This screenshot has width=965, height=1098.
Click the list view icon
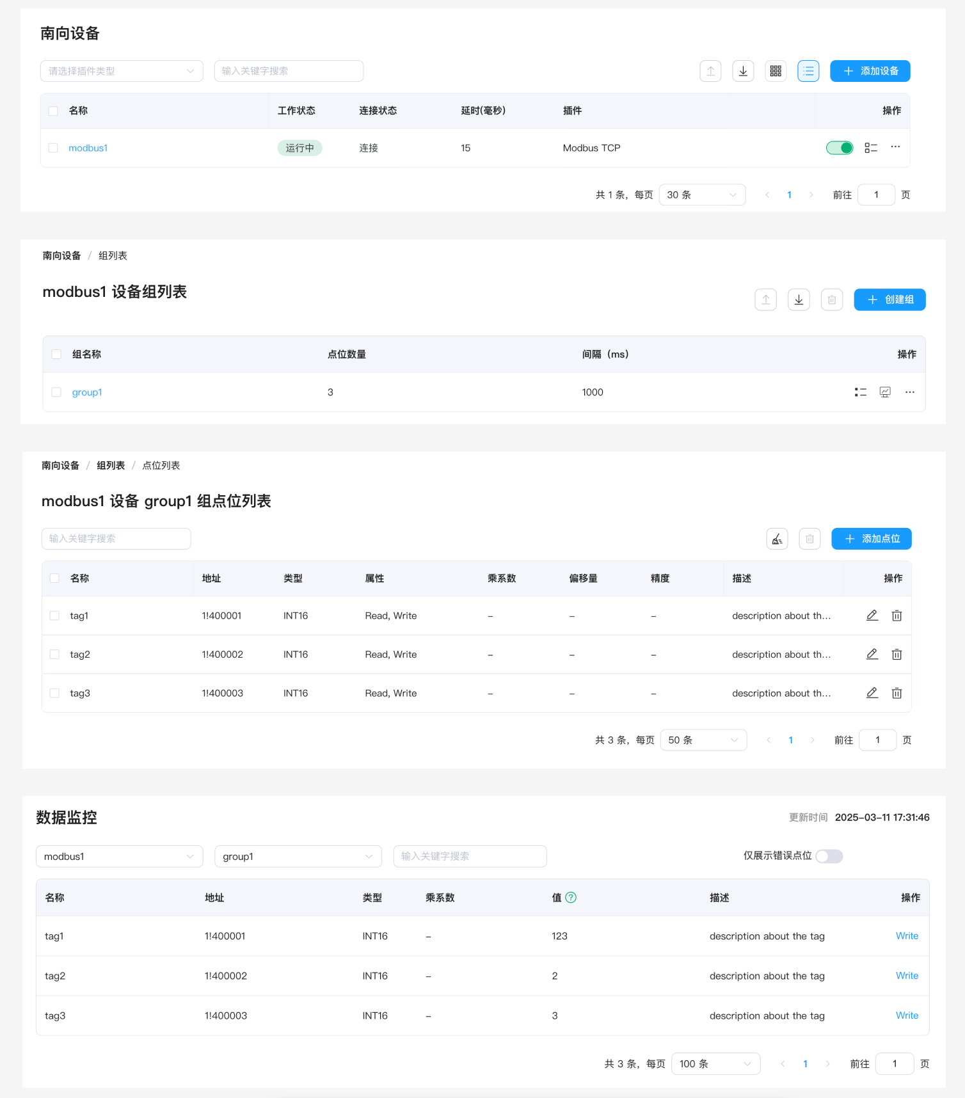(808, 71)
